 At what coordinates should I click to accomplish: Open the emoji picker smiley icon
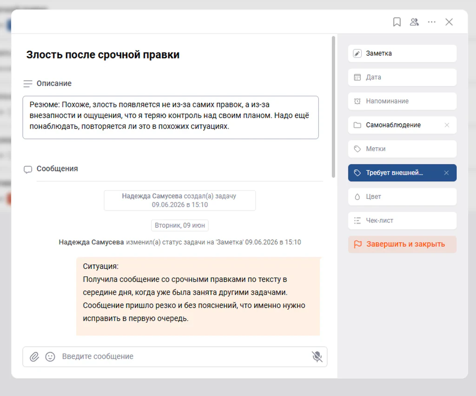[x=50, y=356]
